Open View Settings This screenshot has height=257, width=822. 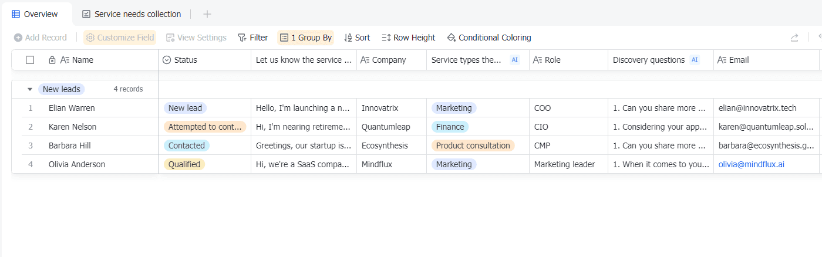196,38
